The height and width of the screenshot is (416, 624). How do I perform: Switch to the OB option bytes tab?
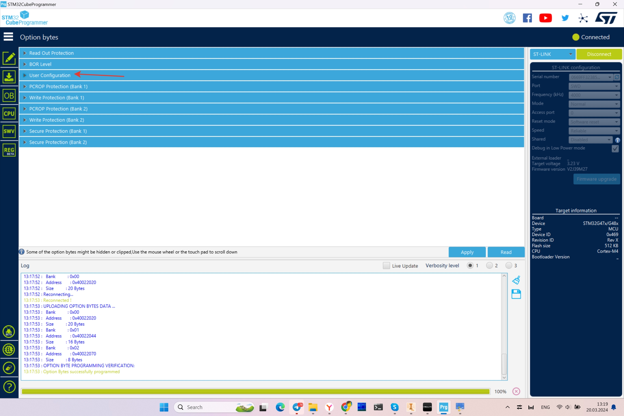click(x=9, y=96)
